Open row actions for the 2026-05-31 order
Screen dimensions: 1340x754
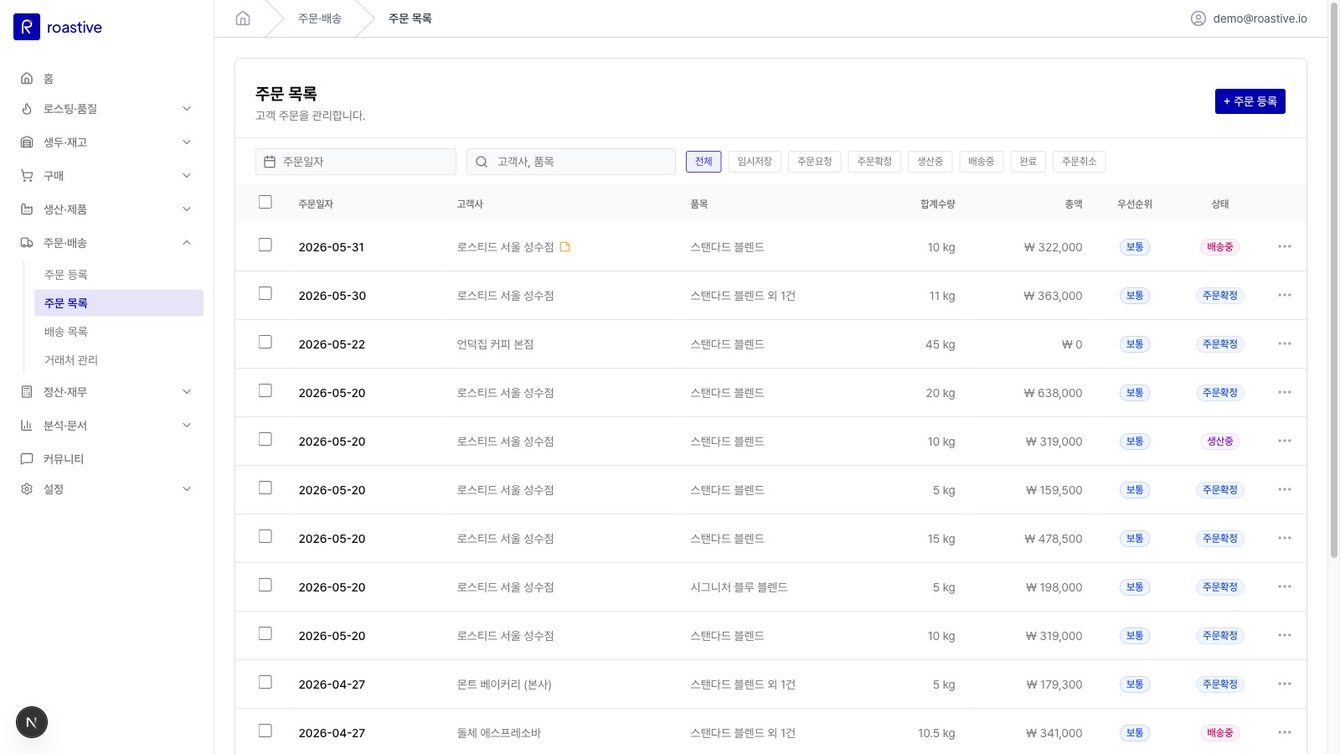point(1285,246)
